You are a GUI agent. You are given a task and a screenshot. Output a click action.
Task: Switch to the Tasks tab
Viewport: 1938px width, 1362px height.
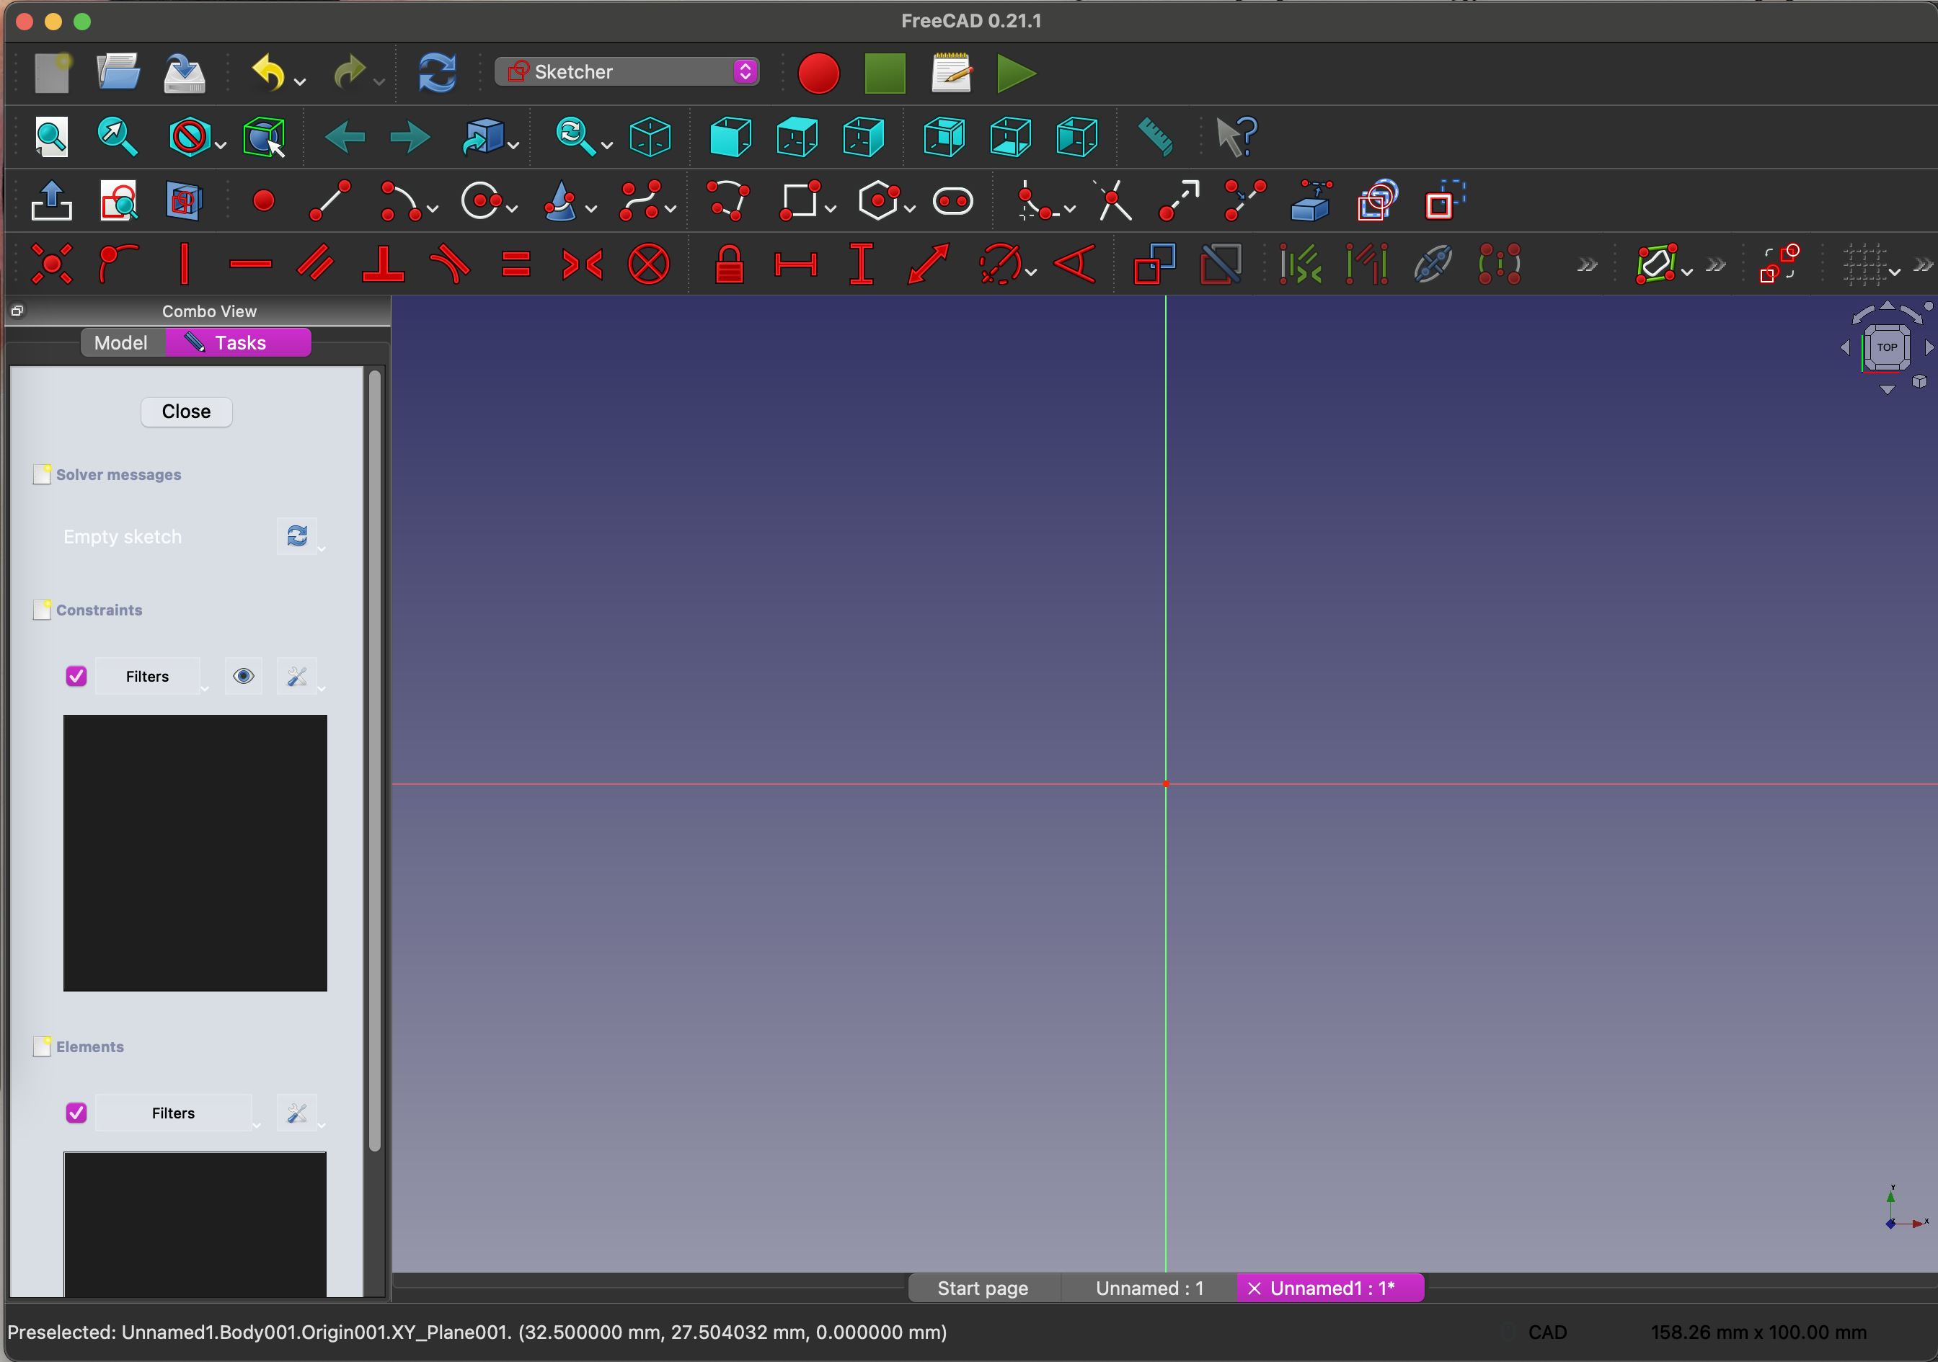[238, 342]
